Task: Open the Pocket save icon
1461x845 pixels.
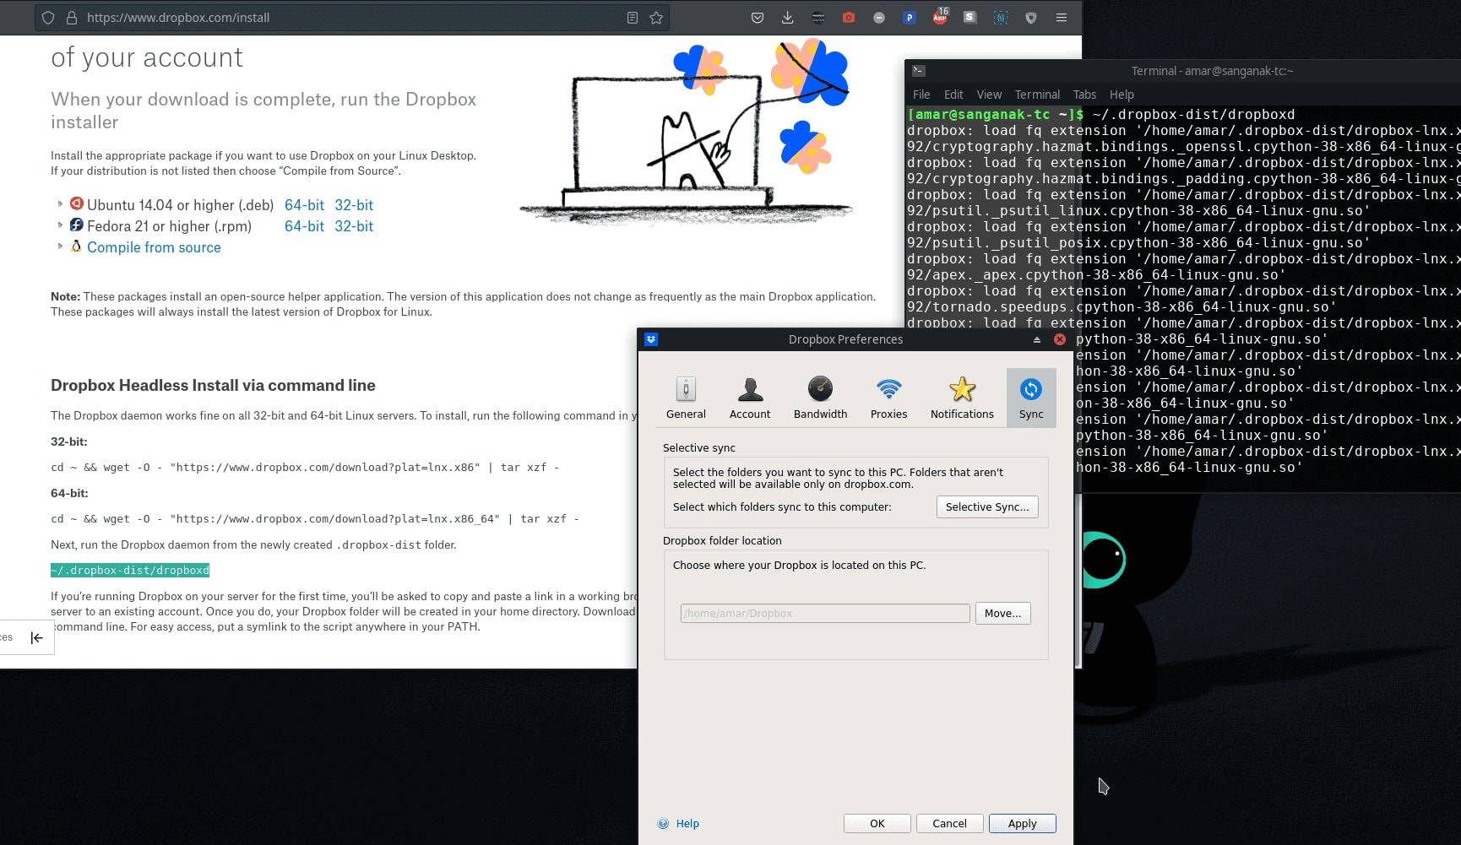Action: click(758, 18)
